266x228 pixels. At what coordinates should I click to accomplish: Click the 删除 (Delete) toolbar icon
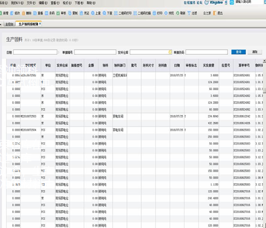tap(24, 13)
